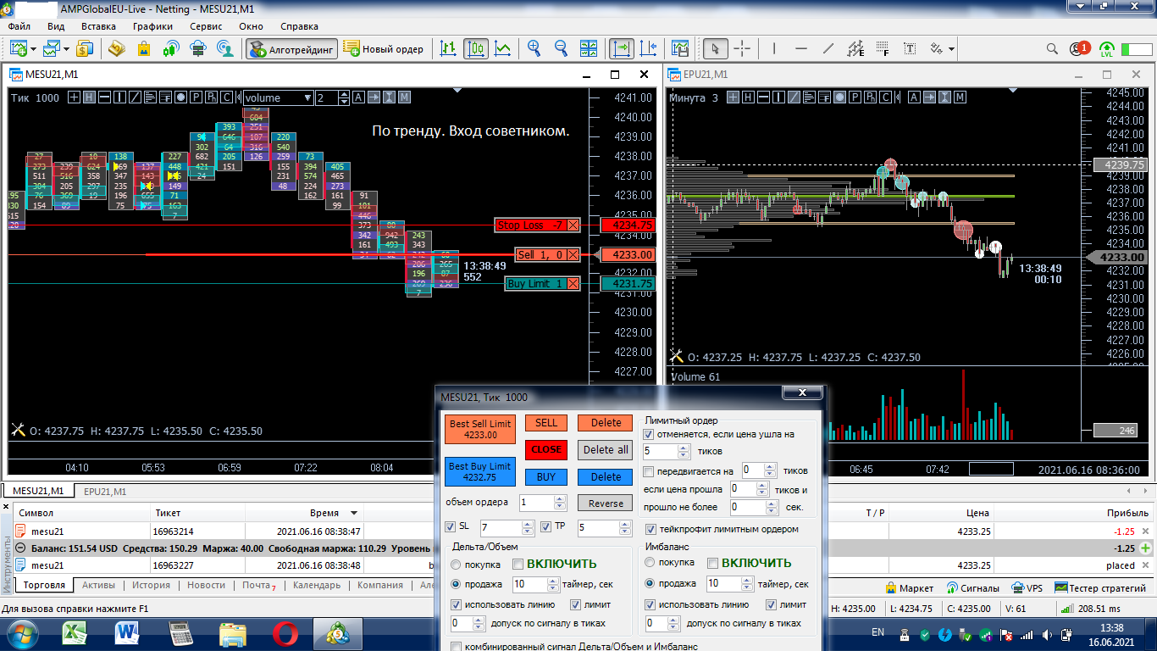Click the Новый ордер button
Viewport: 1157px width, 651px height.
point(384,49)
